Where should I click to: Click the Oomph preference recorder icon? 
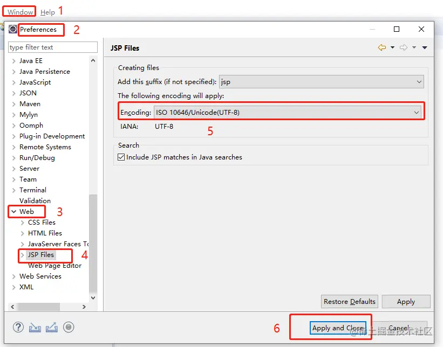pos(69,327)
